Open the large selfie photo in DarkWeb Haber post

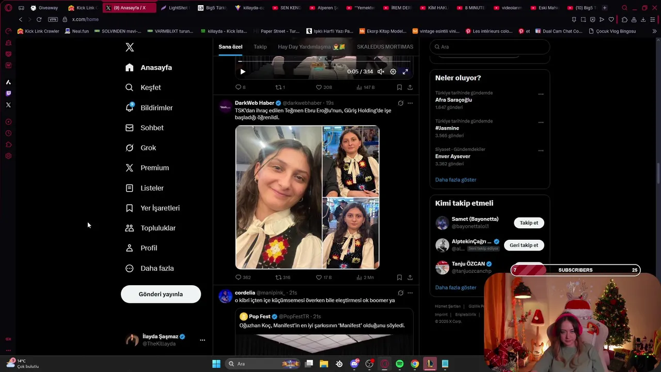[279, 197]
